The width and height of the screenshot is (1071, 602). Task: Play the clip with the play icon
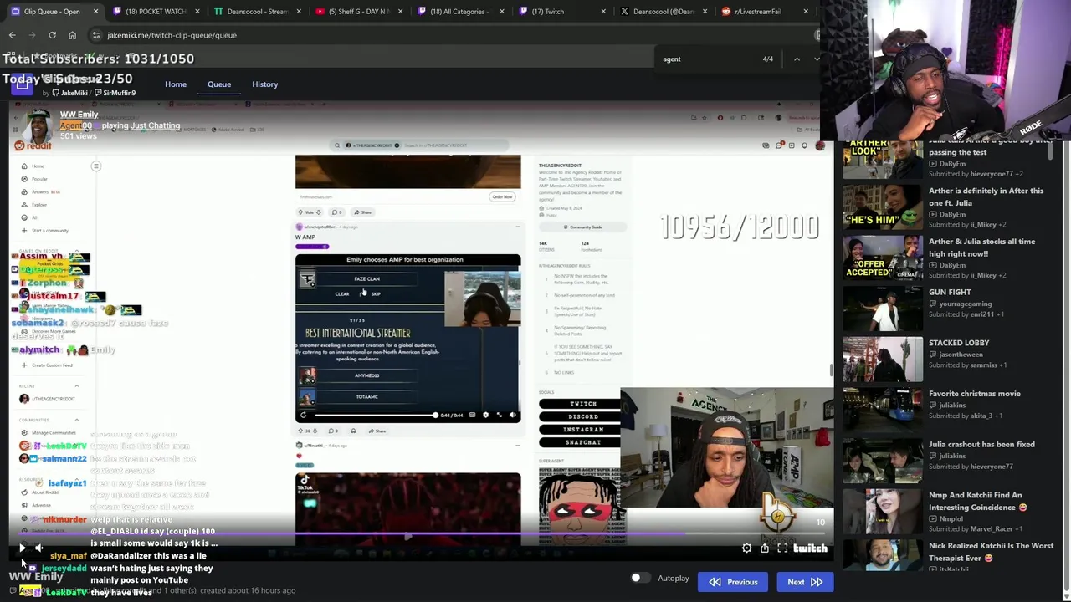pos(23,548)
